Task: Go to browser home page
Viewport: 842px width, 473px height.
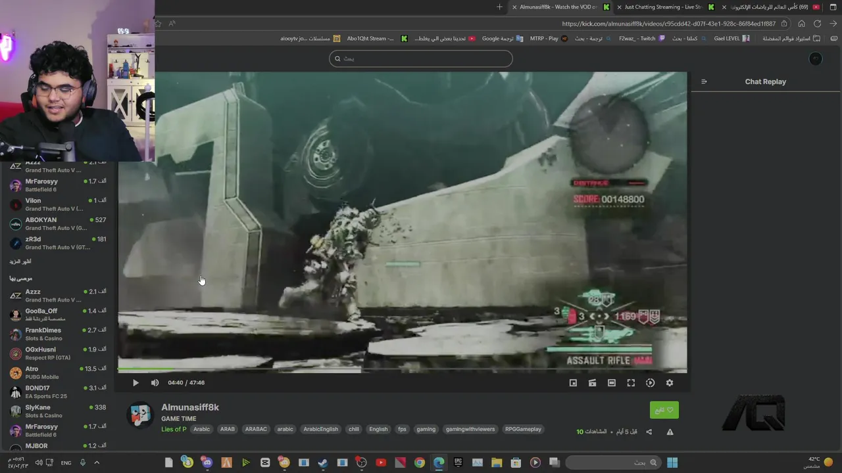Action: pyautogui.click(x=801, y=24)
